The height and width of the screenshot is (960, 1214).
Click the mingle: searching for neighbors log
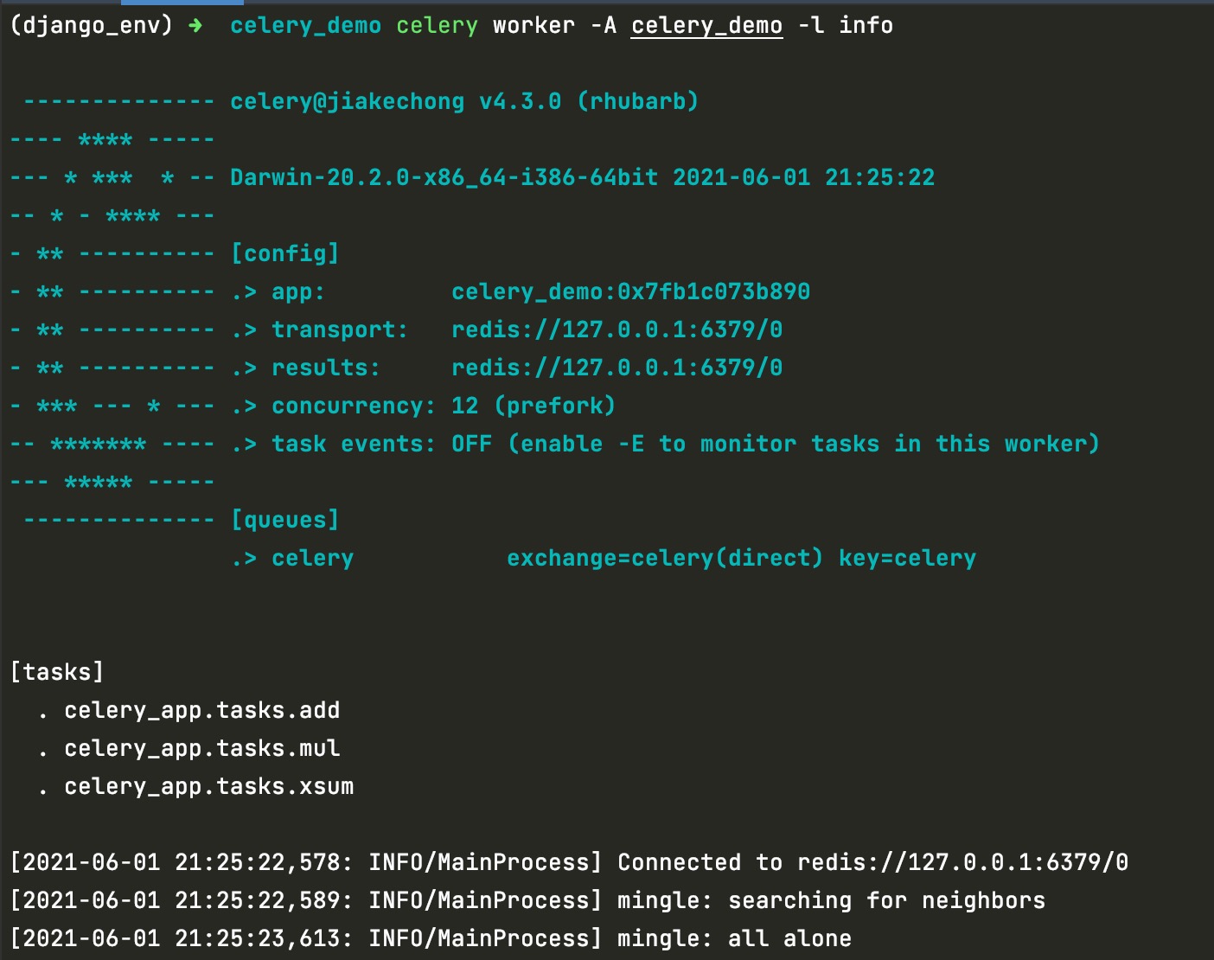[x=527, y=901]
